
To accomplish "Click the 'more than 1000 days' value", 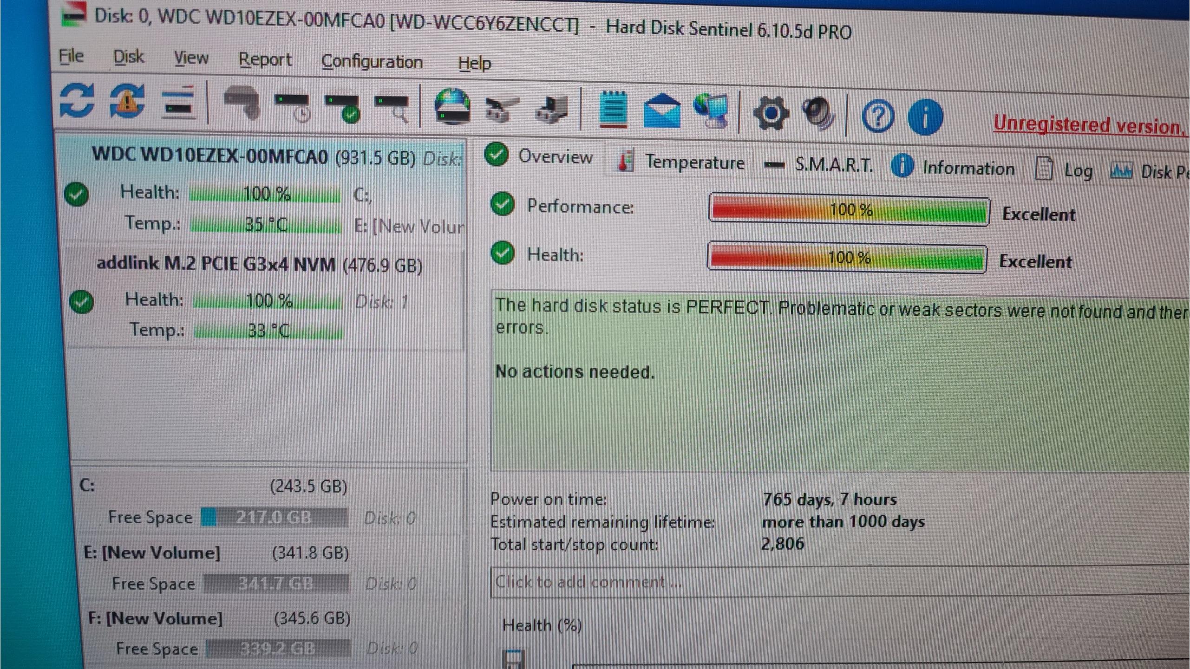I will tap(843, 522).
